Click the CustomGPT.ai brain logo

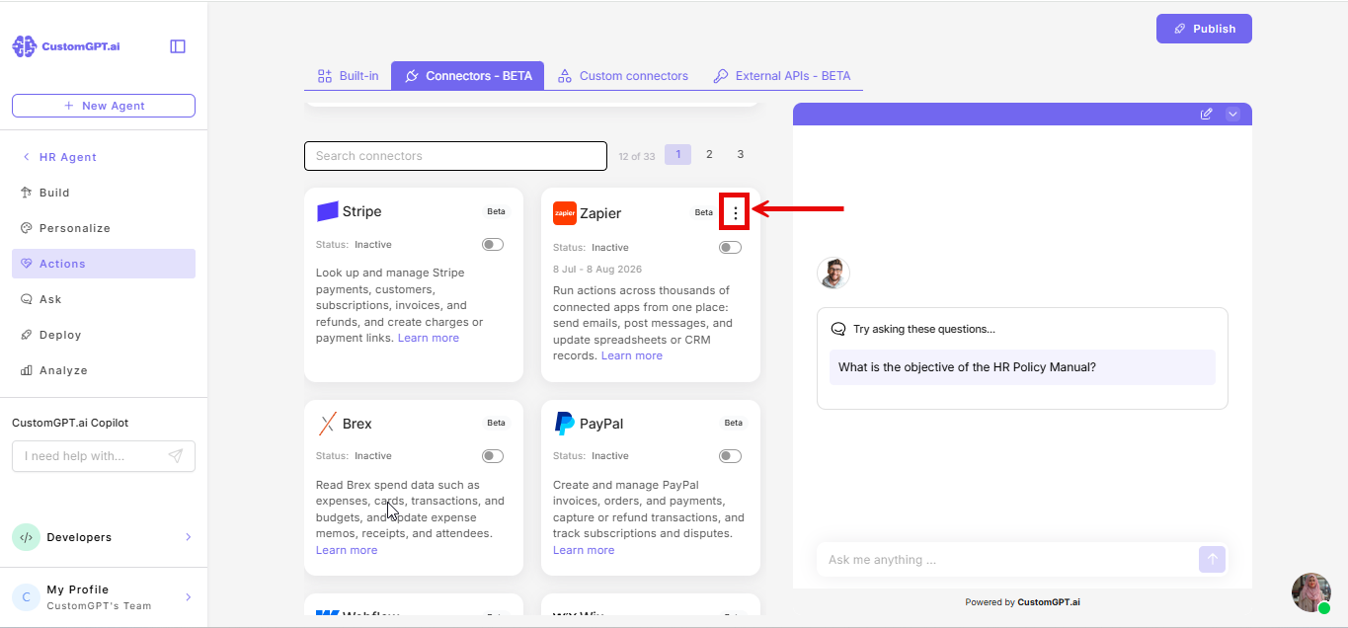(x=25, y=46)
